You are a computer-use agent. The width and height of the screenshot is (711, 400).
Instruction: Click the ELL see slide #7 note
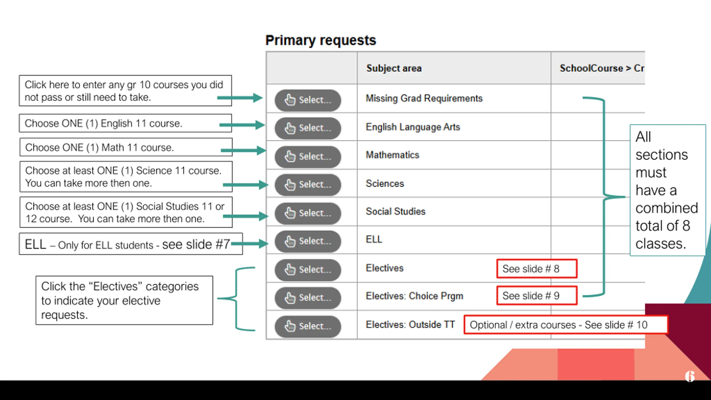click(x=131, y=244)
